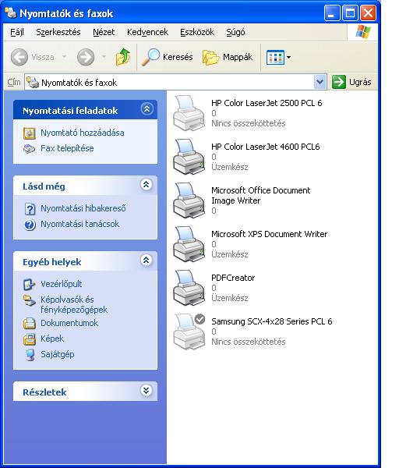This screenshot has height=468, width=399.
Task: Select HP Color LaserJet 2500 PCL 6 name
Action: click(x=267, y=103)
